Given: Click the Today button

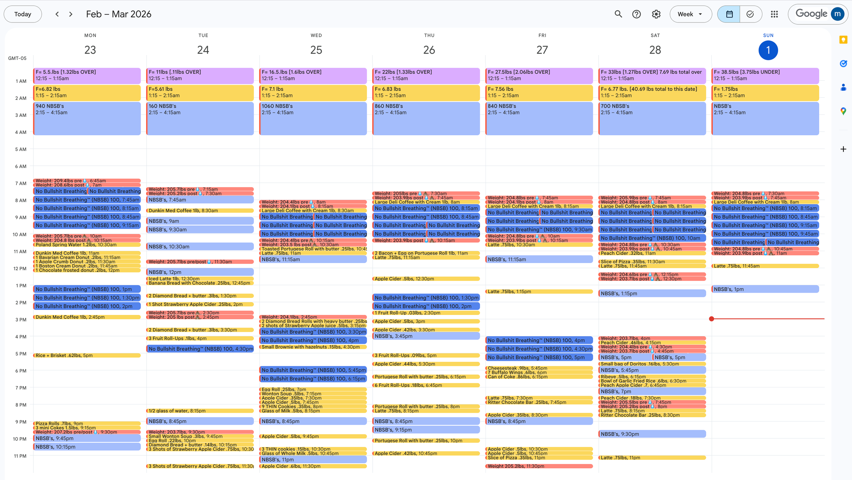Looking at the screenshot, I should tap(23, 14).
